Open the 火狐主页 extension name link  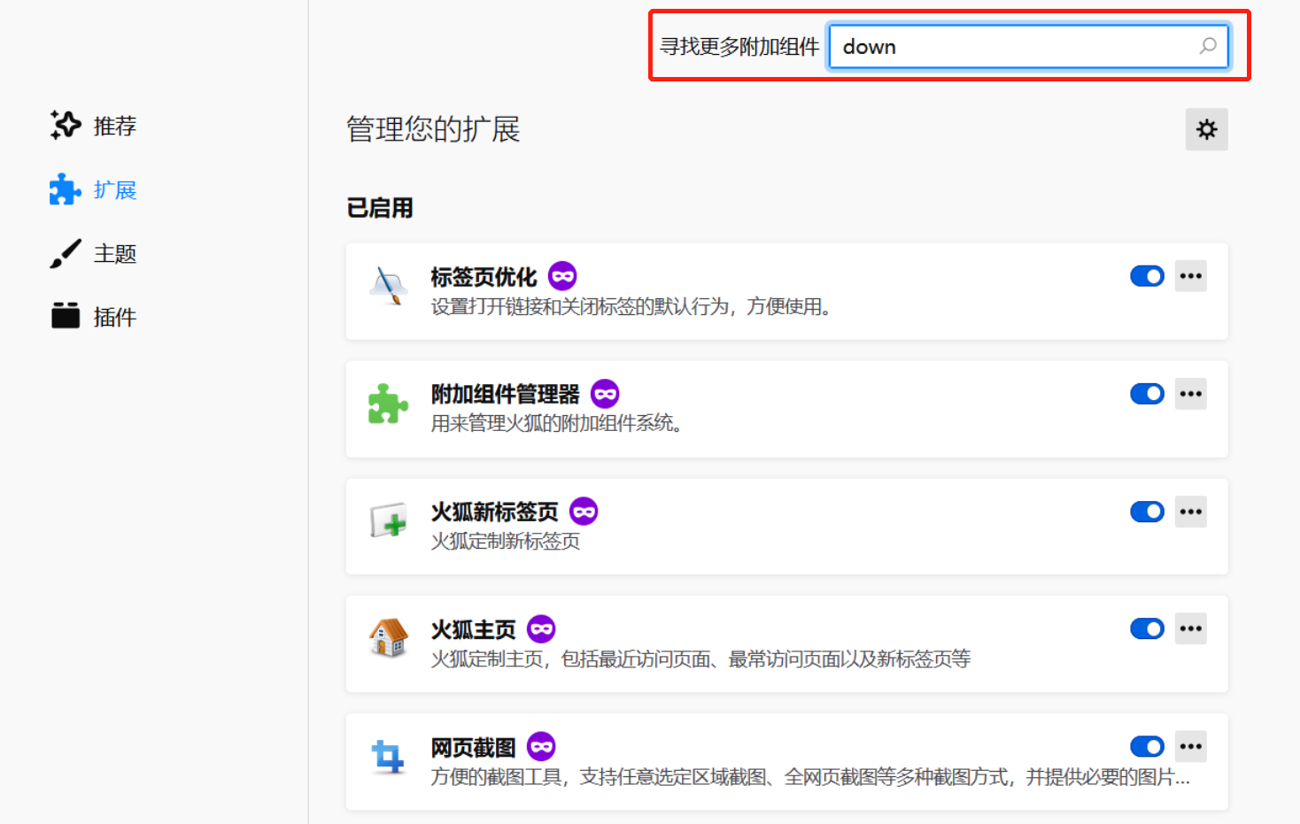[472, 628]
